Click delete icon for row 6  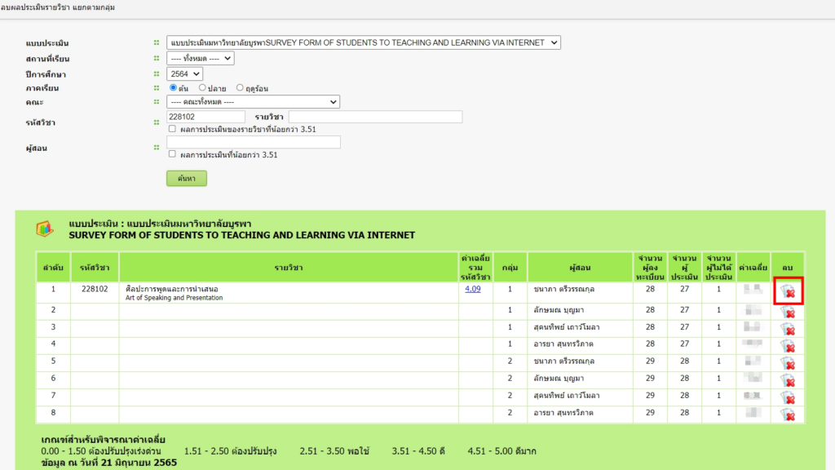788,380
